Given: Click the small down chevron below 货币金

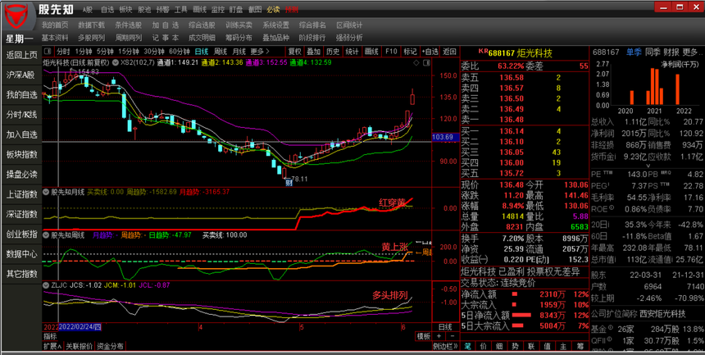Looking at the screenshot, I should pyautogui.click(x=648, y=165).
